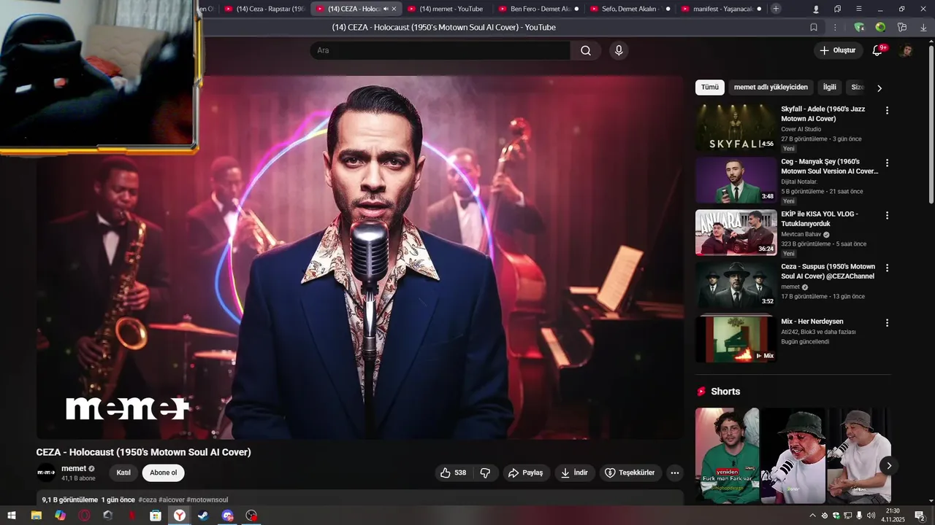Focus the YouTube Ara search box
The height and width of the screenshot is (525, 935).
[440, 50]
